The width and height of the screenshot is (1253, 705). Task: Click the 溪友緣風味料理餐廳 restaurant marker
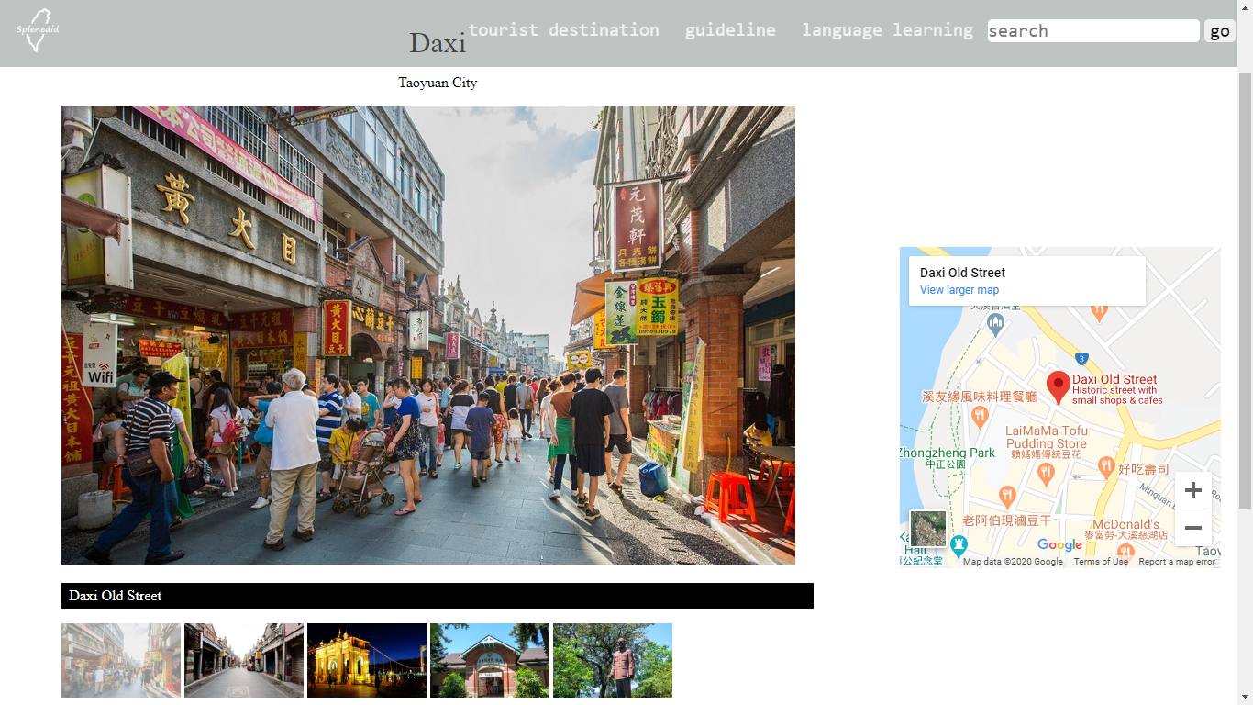[x=979, y=416]
